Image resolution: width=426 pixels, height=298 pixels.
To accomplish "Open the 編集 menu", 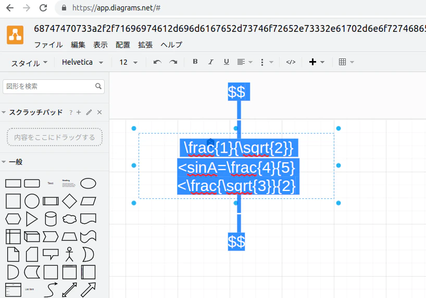I will coord(78,45).
